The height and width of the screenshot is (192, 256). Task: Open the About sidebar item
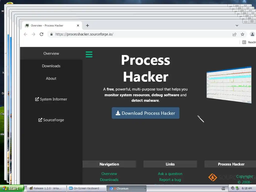(51, 78)
